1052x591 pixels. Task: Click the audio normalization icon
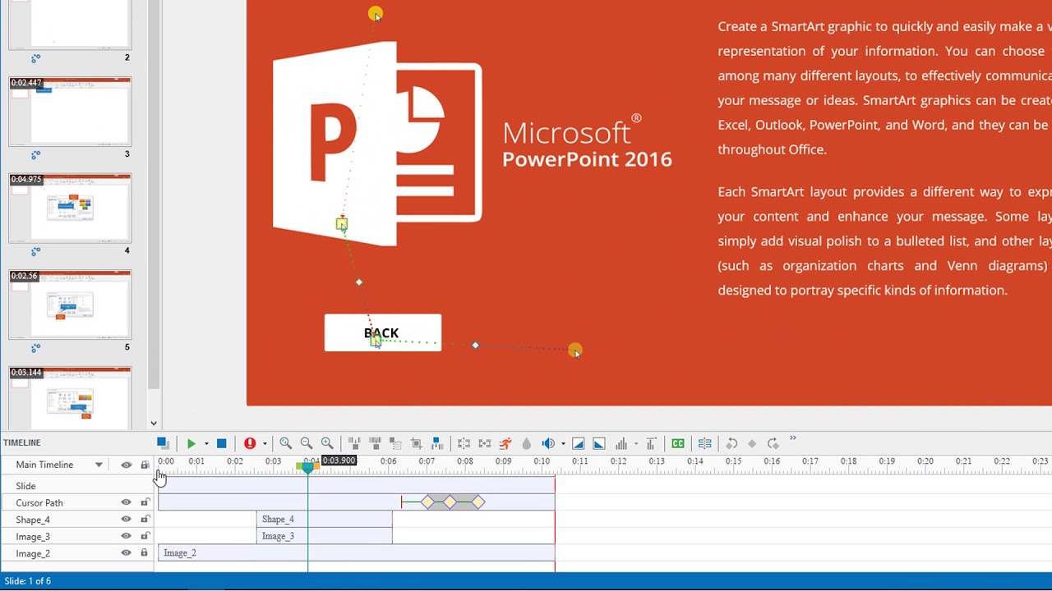(x=651, y=443)
